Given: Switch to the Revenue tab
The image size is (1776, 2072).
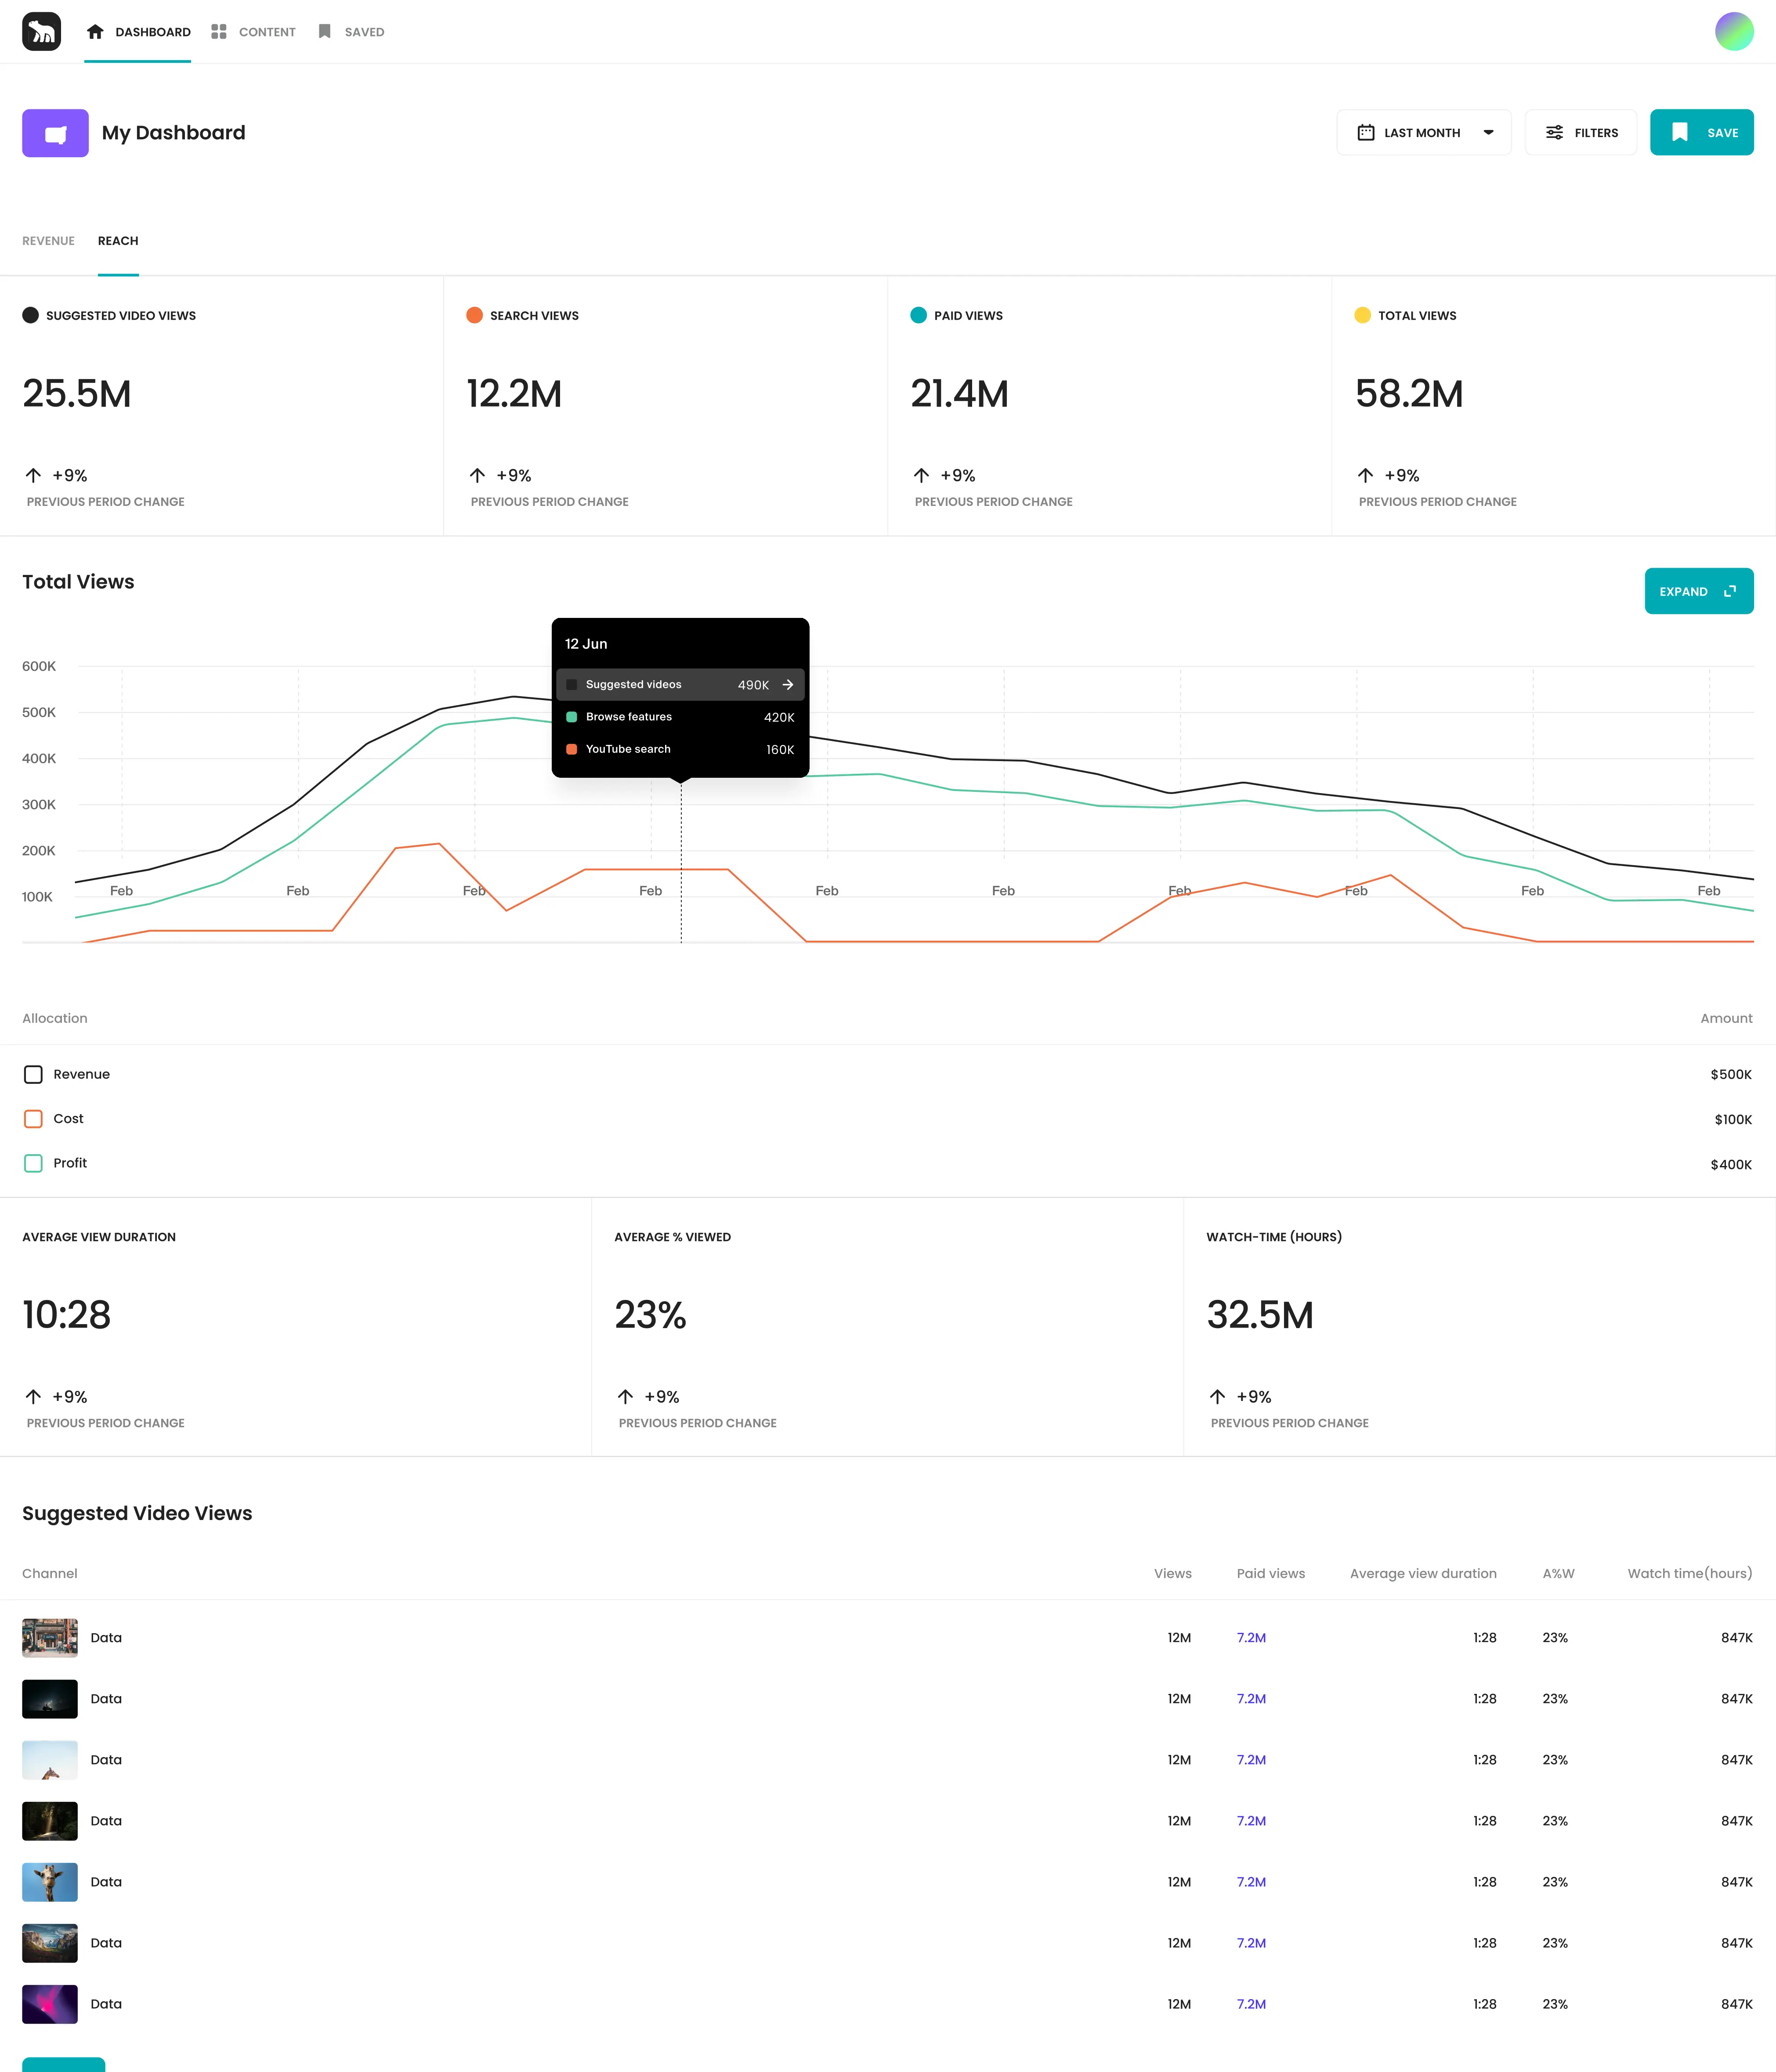Looking at the screenshot, I should (48, 241).
